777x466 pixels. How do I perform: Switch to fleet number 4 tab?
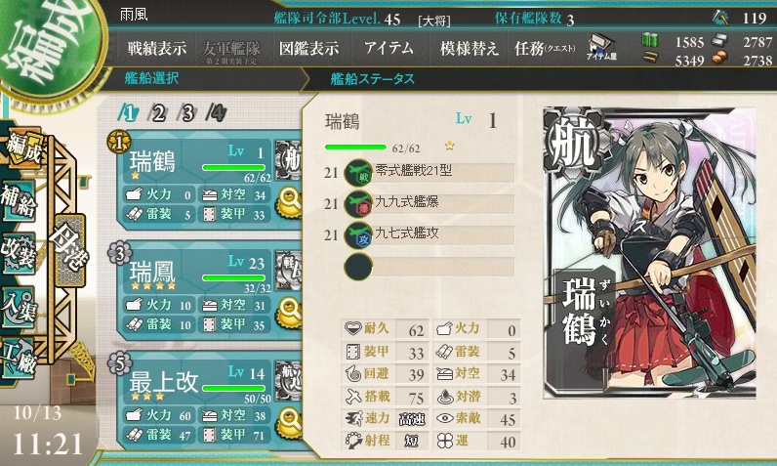(x=217, y=113)
